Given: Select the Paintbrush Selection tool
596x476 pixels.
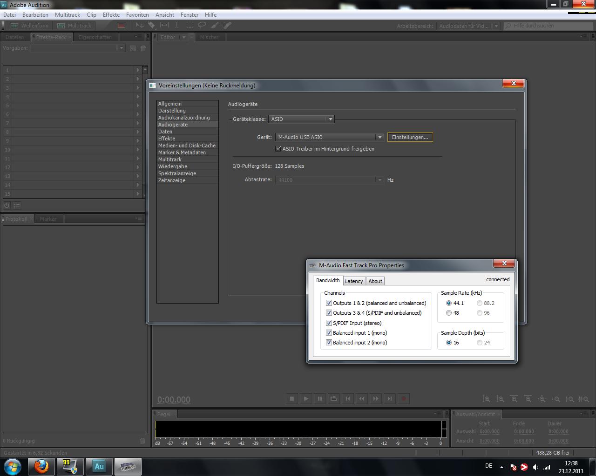Looking at the screenshot, I should point(215,26).
